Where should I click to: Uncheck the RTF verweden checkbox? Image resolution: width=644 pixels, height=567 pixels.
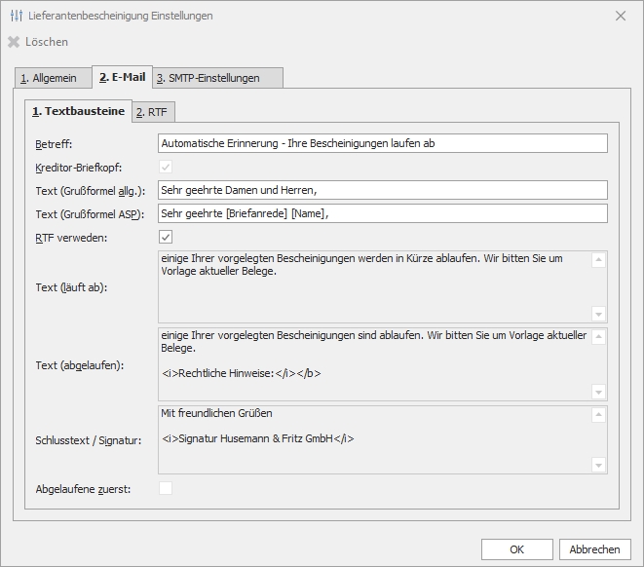pyautogui.click(x=166, y=237)
